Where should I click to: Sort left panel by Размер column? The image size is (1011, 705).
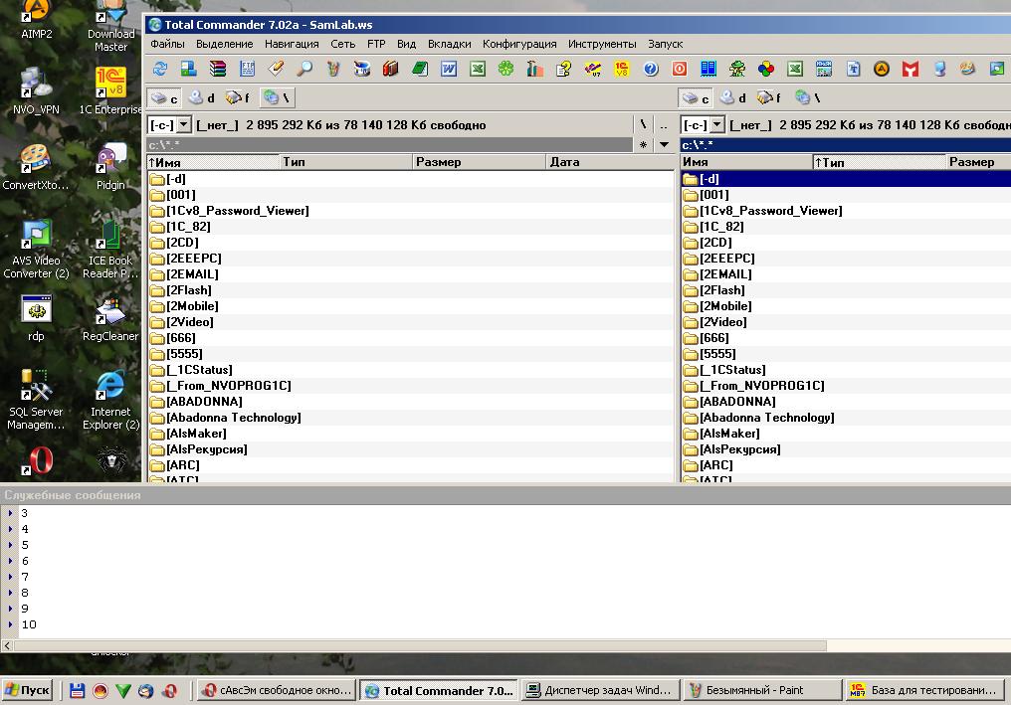point(479,162)
